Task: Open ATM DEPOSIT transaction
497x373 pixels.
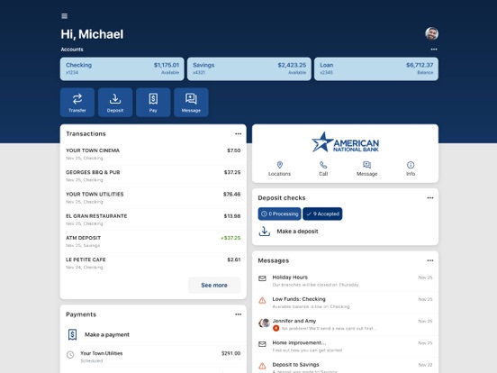Action: tap(153, 241)
